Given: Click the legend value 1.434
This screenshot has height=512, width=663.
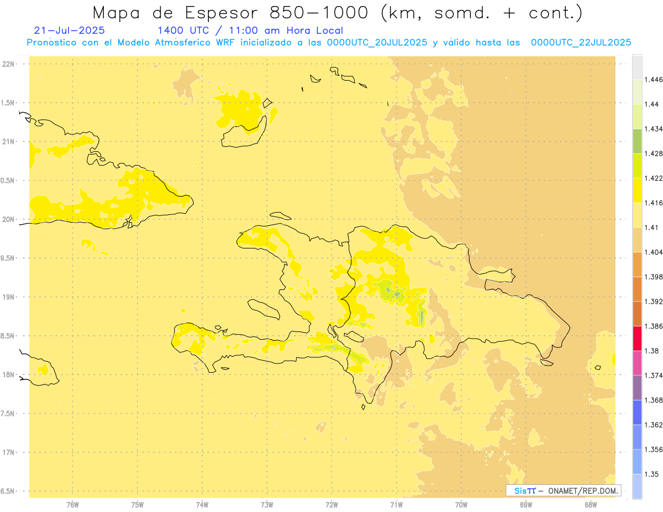Looking at the screenshot, I should (654, 129).
